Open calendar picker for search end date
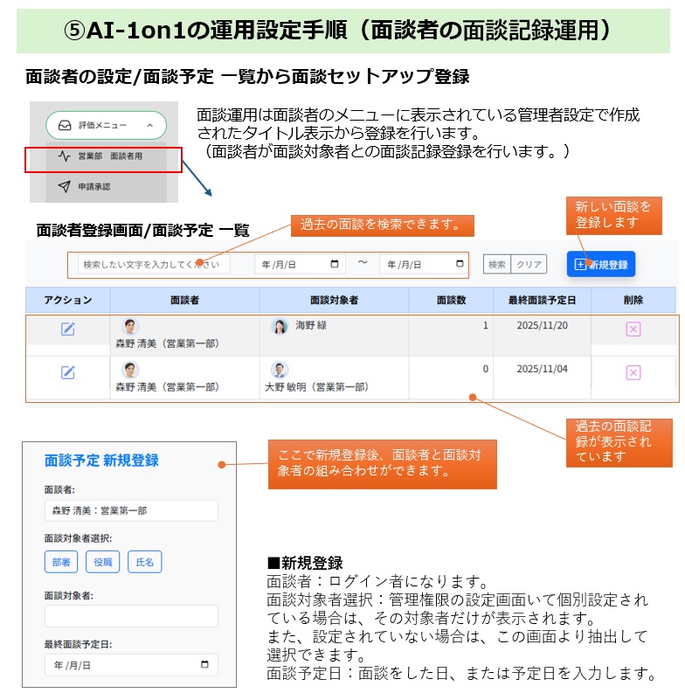Viewport: 685px width, 700px height. [x=460, y=264]
